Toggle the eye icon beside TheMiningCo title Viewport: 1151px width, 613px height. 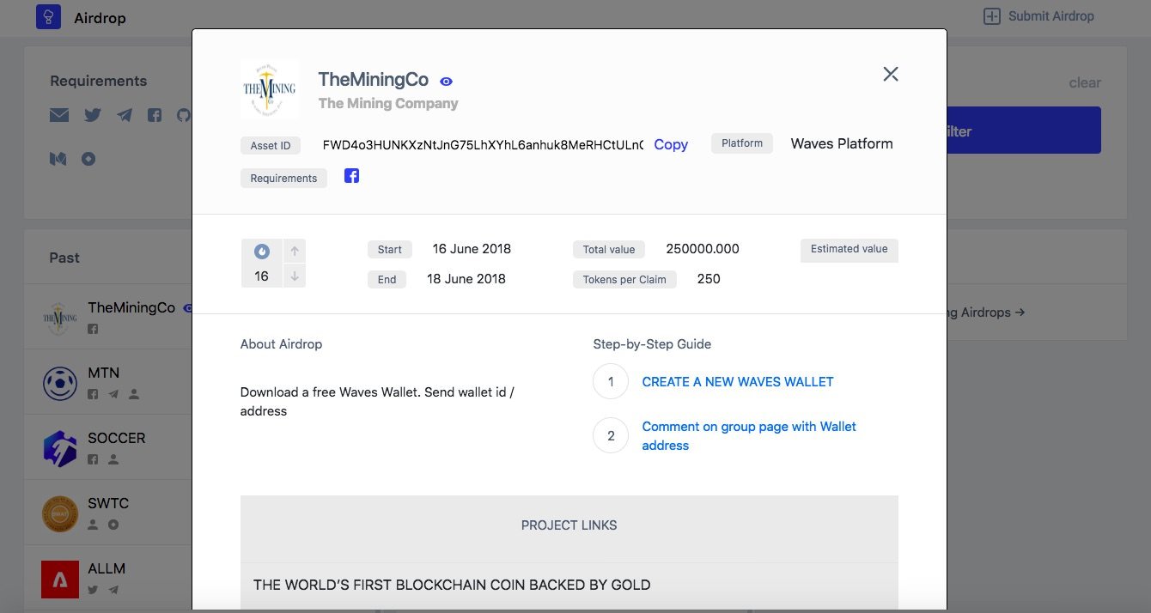point(446,82)
